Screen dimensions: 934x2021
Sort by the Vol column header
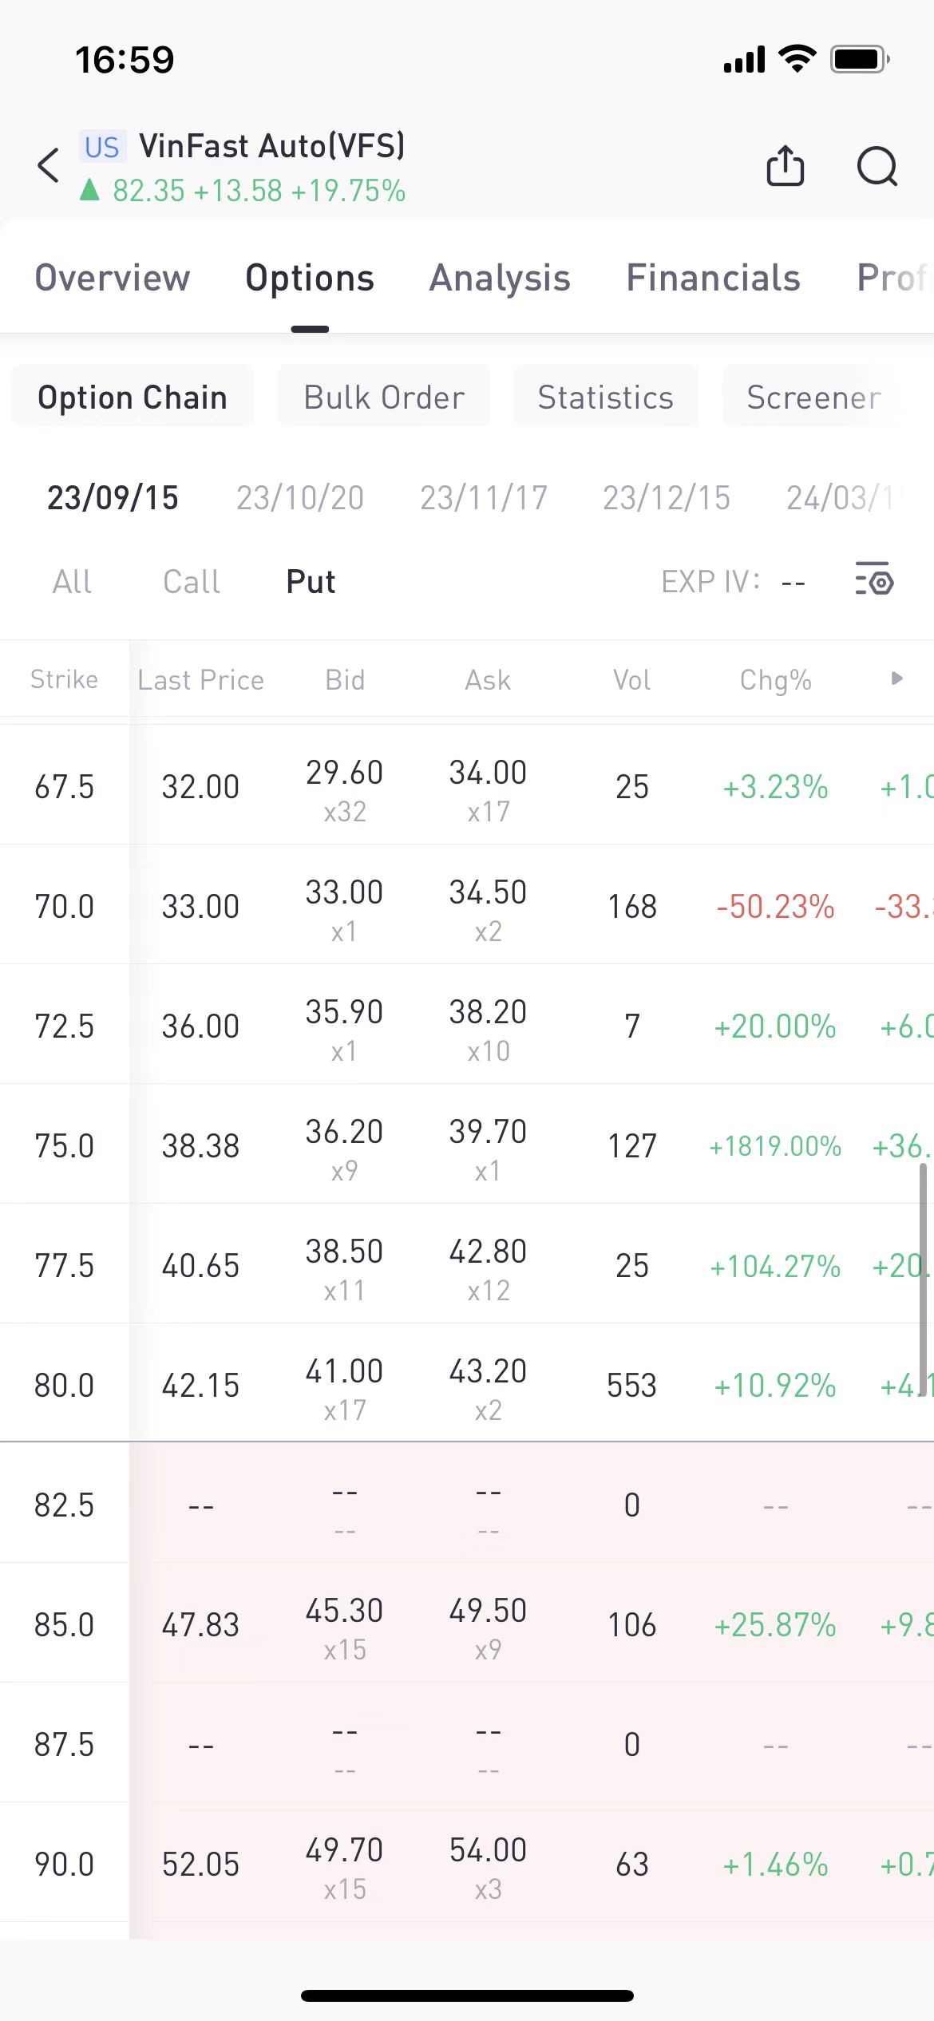(x=631, y=680)
